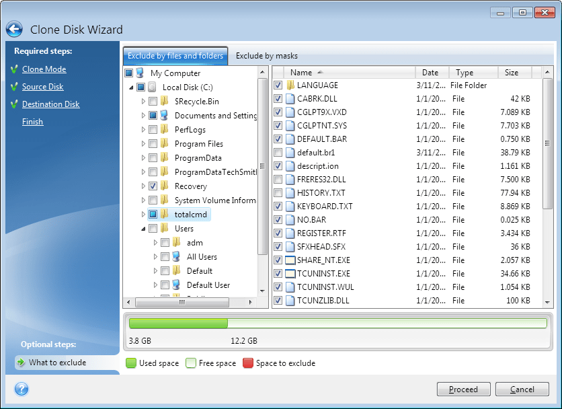Collapse the Users folder node
Screen dimensions: 562x409
[143, 229]
